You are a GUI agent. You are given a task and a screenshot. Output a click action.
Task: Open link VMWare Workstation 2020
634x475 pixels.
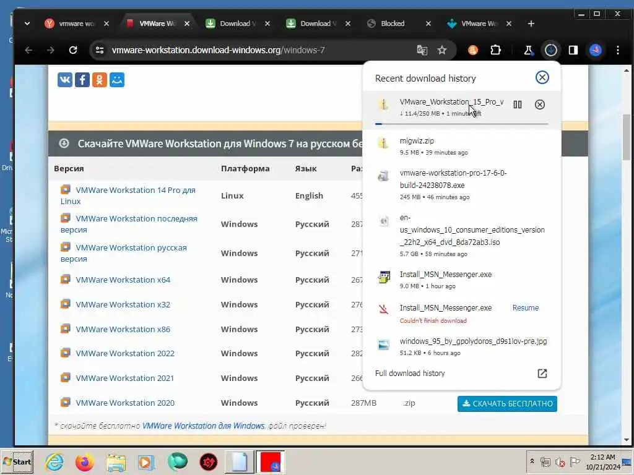tap(125, 403)
